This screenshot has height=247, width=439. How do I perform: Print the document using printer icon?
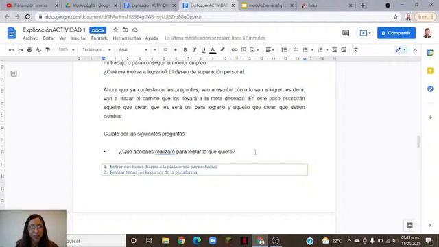(x=29, y=50)
